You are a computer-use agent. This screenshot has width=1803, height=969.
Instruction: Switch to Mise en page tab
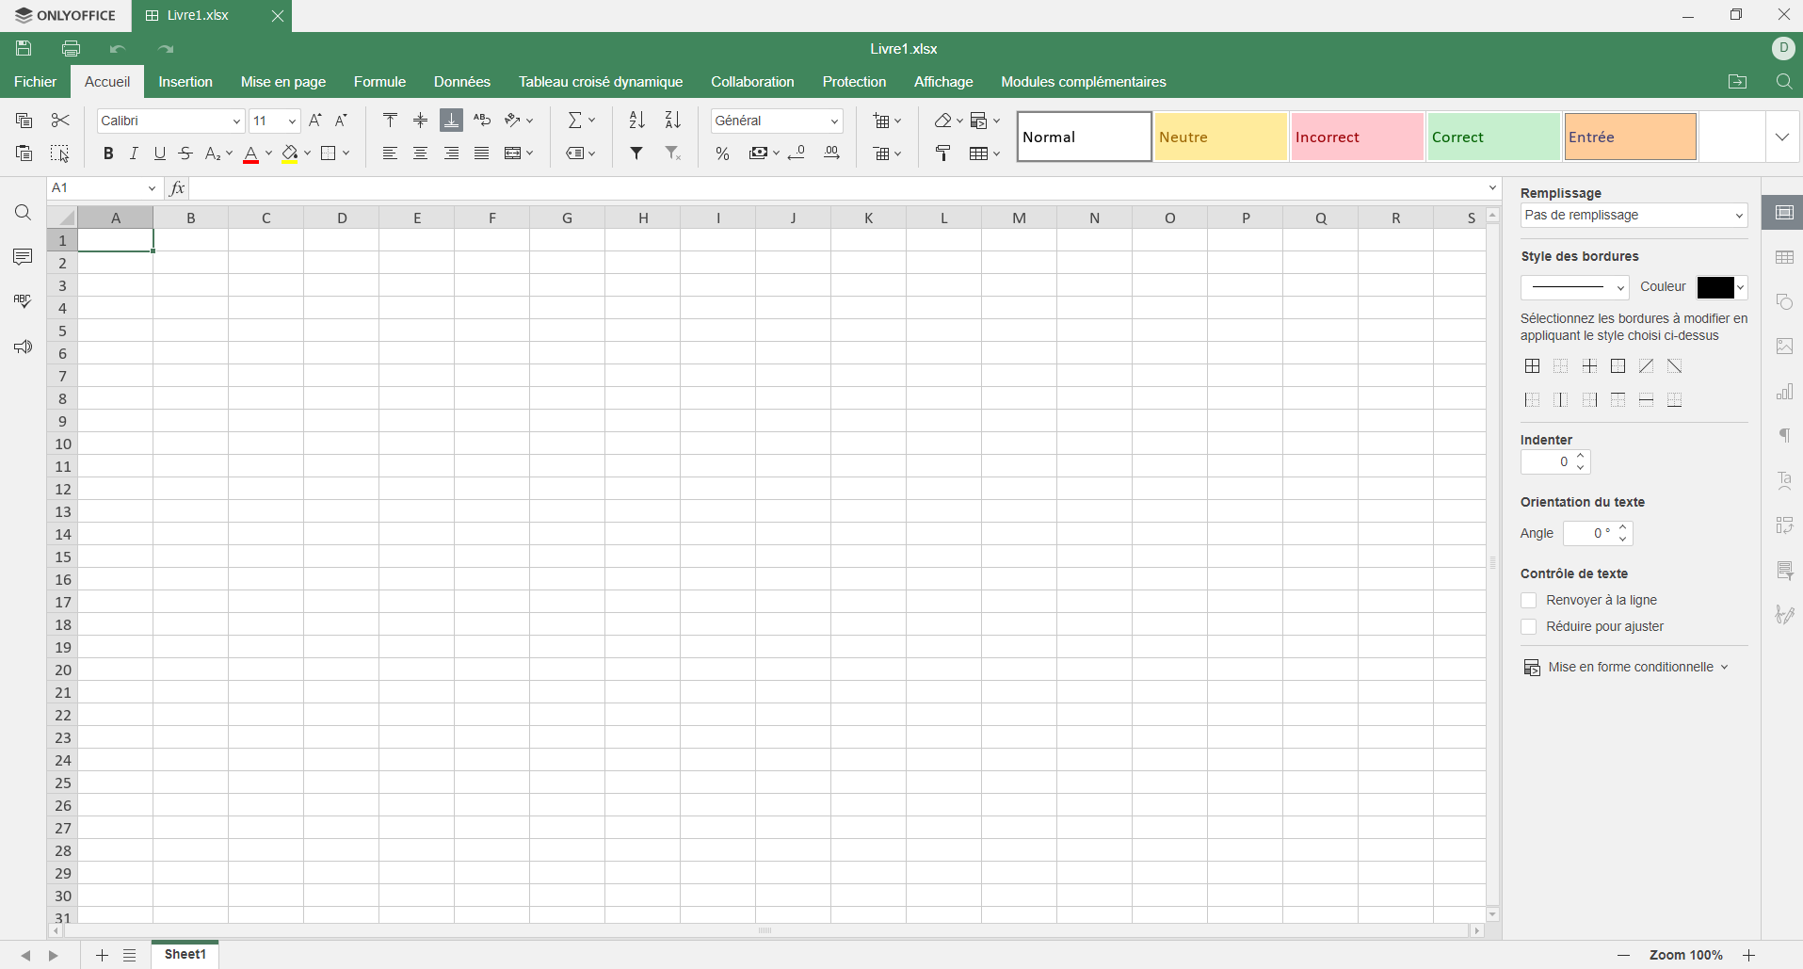point(283,82)
